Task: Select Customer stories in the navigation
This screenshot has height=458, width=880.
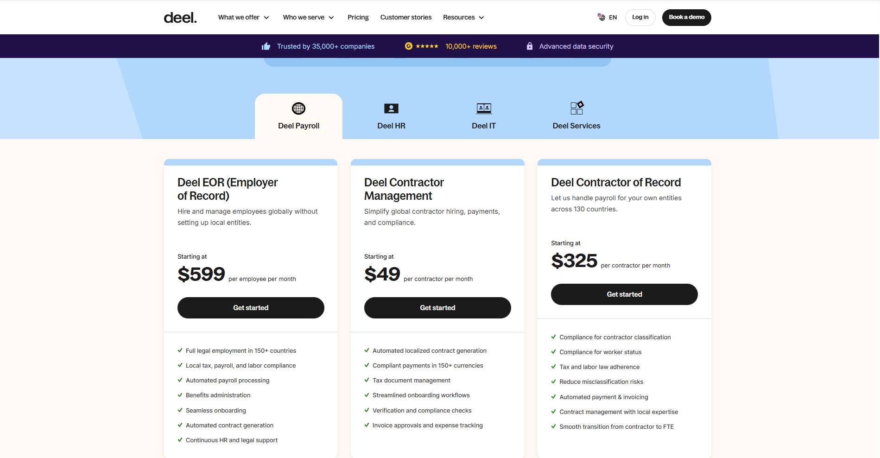Action: pos(405,17)
